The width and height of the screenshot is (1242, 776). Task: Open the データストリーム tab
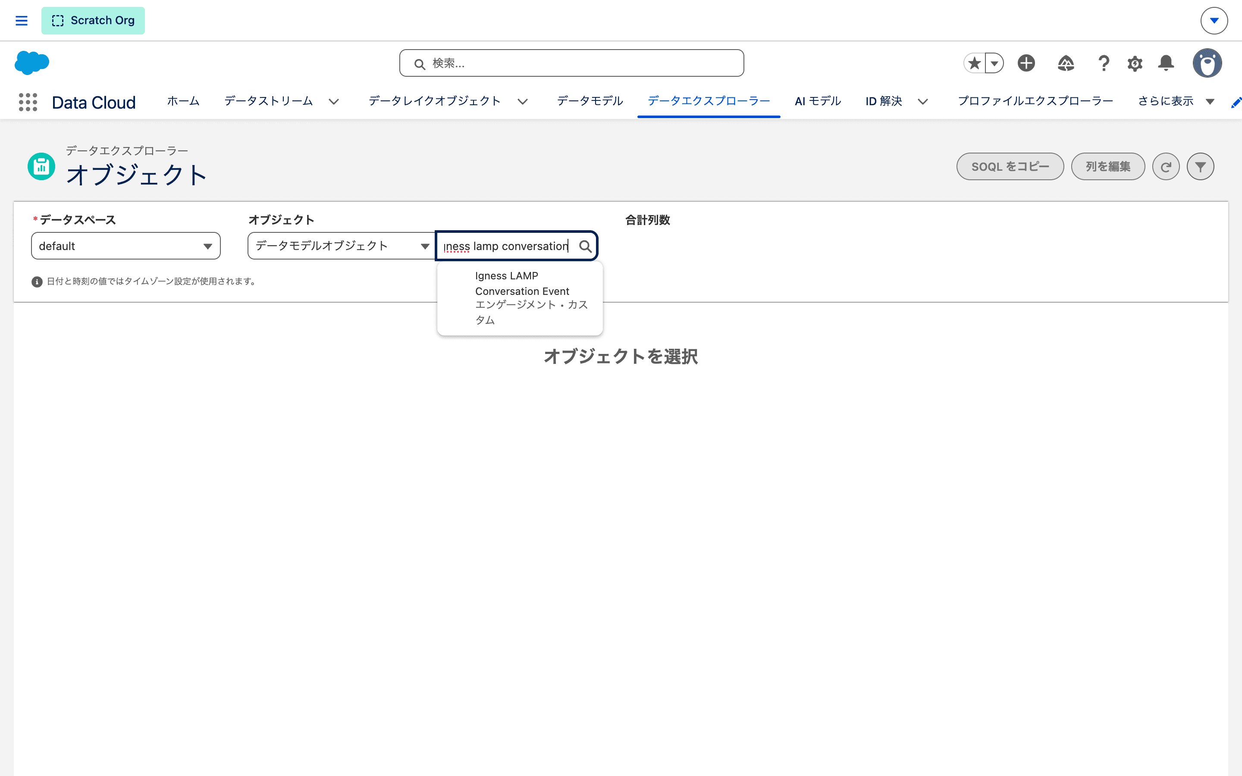(x=268, y=101)
